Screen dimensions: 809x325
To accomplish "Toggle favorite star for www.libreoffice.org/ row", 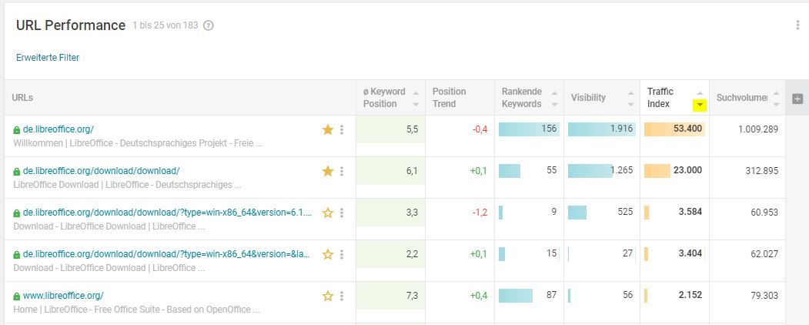I will tap(328, 296).
